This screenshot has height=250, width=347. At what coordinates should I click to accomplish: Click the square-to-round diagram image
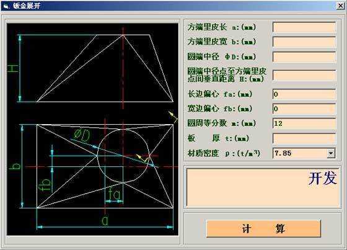pos(92,129)
